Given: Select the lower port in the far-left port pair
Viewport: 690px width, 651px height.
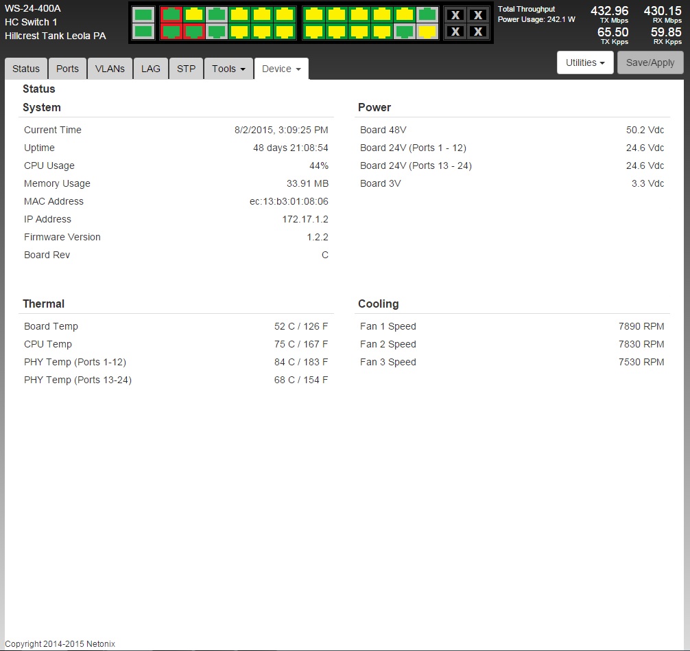Looking at the screenshot, I should pos(143,32).
